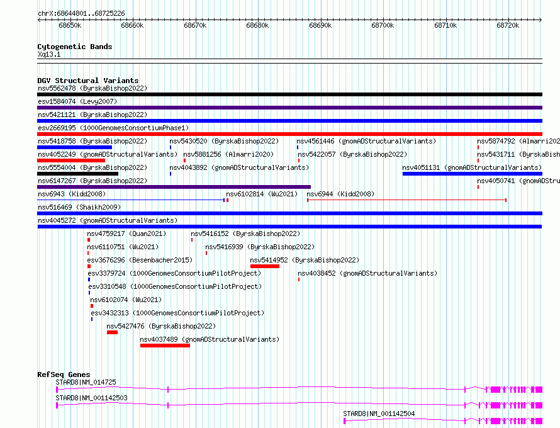Screen dimensions: 560x428
Task: Open nsv516469 (Shaikh2009) label
Action: pos(79,207)
